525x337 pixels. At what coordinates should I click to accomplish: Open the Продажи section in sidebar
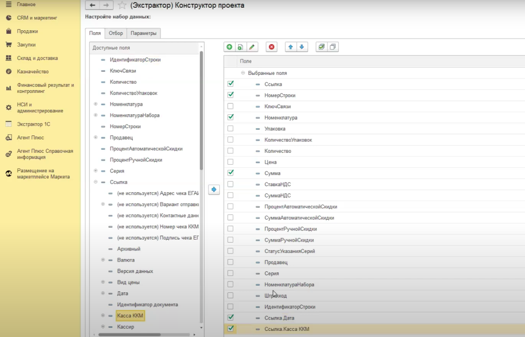27,31
